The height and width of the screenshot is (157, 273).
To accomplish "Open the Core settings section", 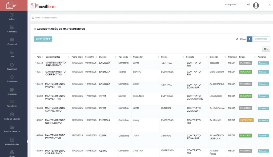I will (12, 54).
